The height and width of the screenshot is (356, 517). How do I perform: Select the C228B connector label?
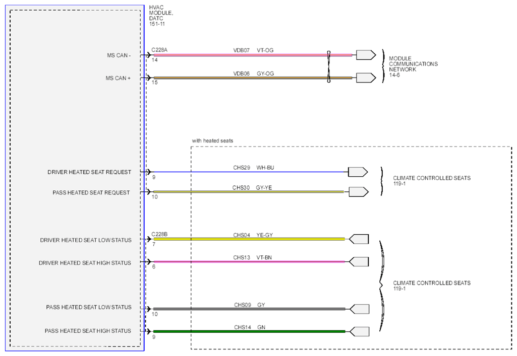(159, 234)
